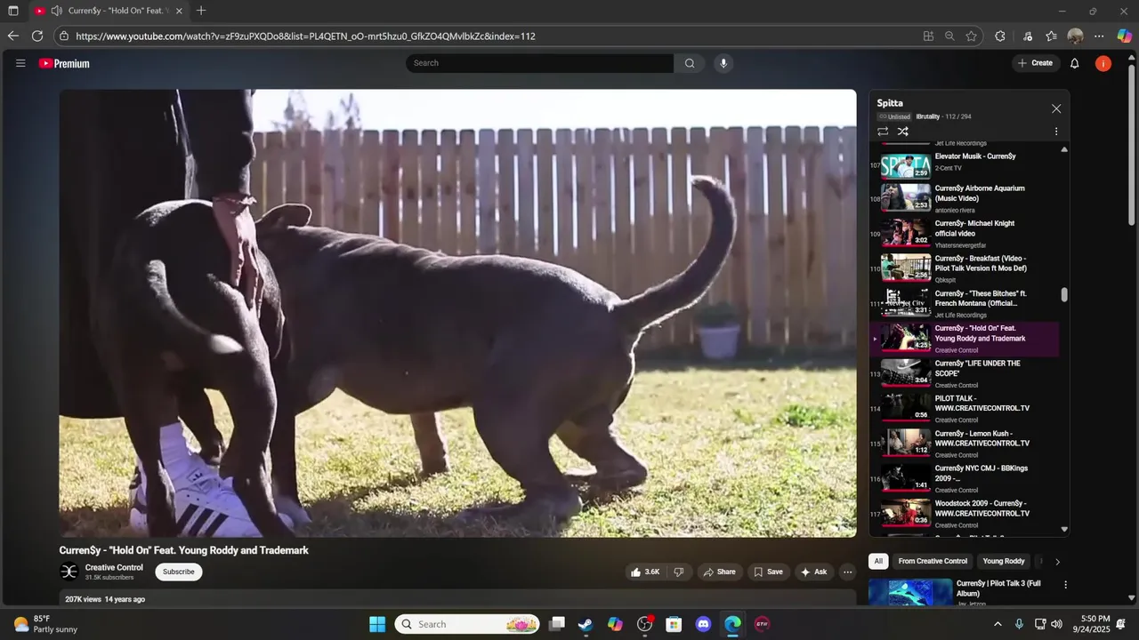Open Edge settings and more menu
The height and width of the screenshot is (640, 1139).
1099,36
